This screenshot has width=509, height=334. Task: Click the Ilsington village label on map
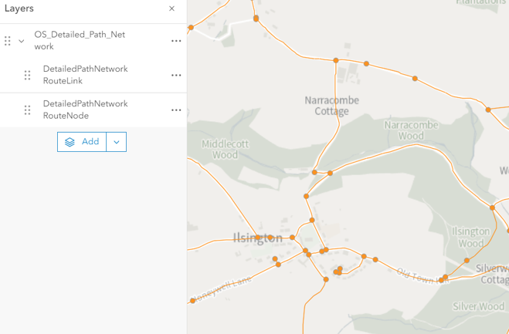coord(257,238)
